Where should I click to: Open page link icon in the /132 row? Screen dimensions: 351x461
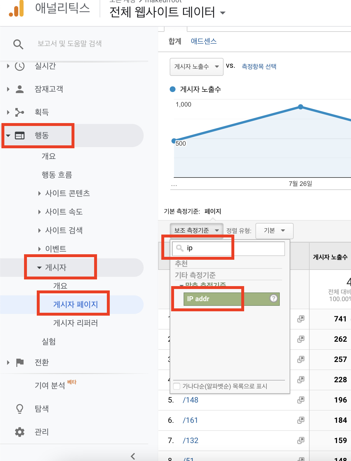301,440
